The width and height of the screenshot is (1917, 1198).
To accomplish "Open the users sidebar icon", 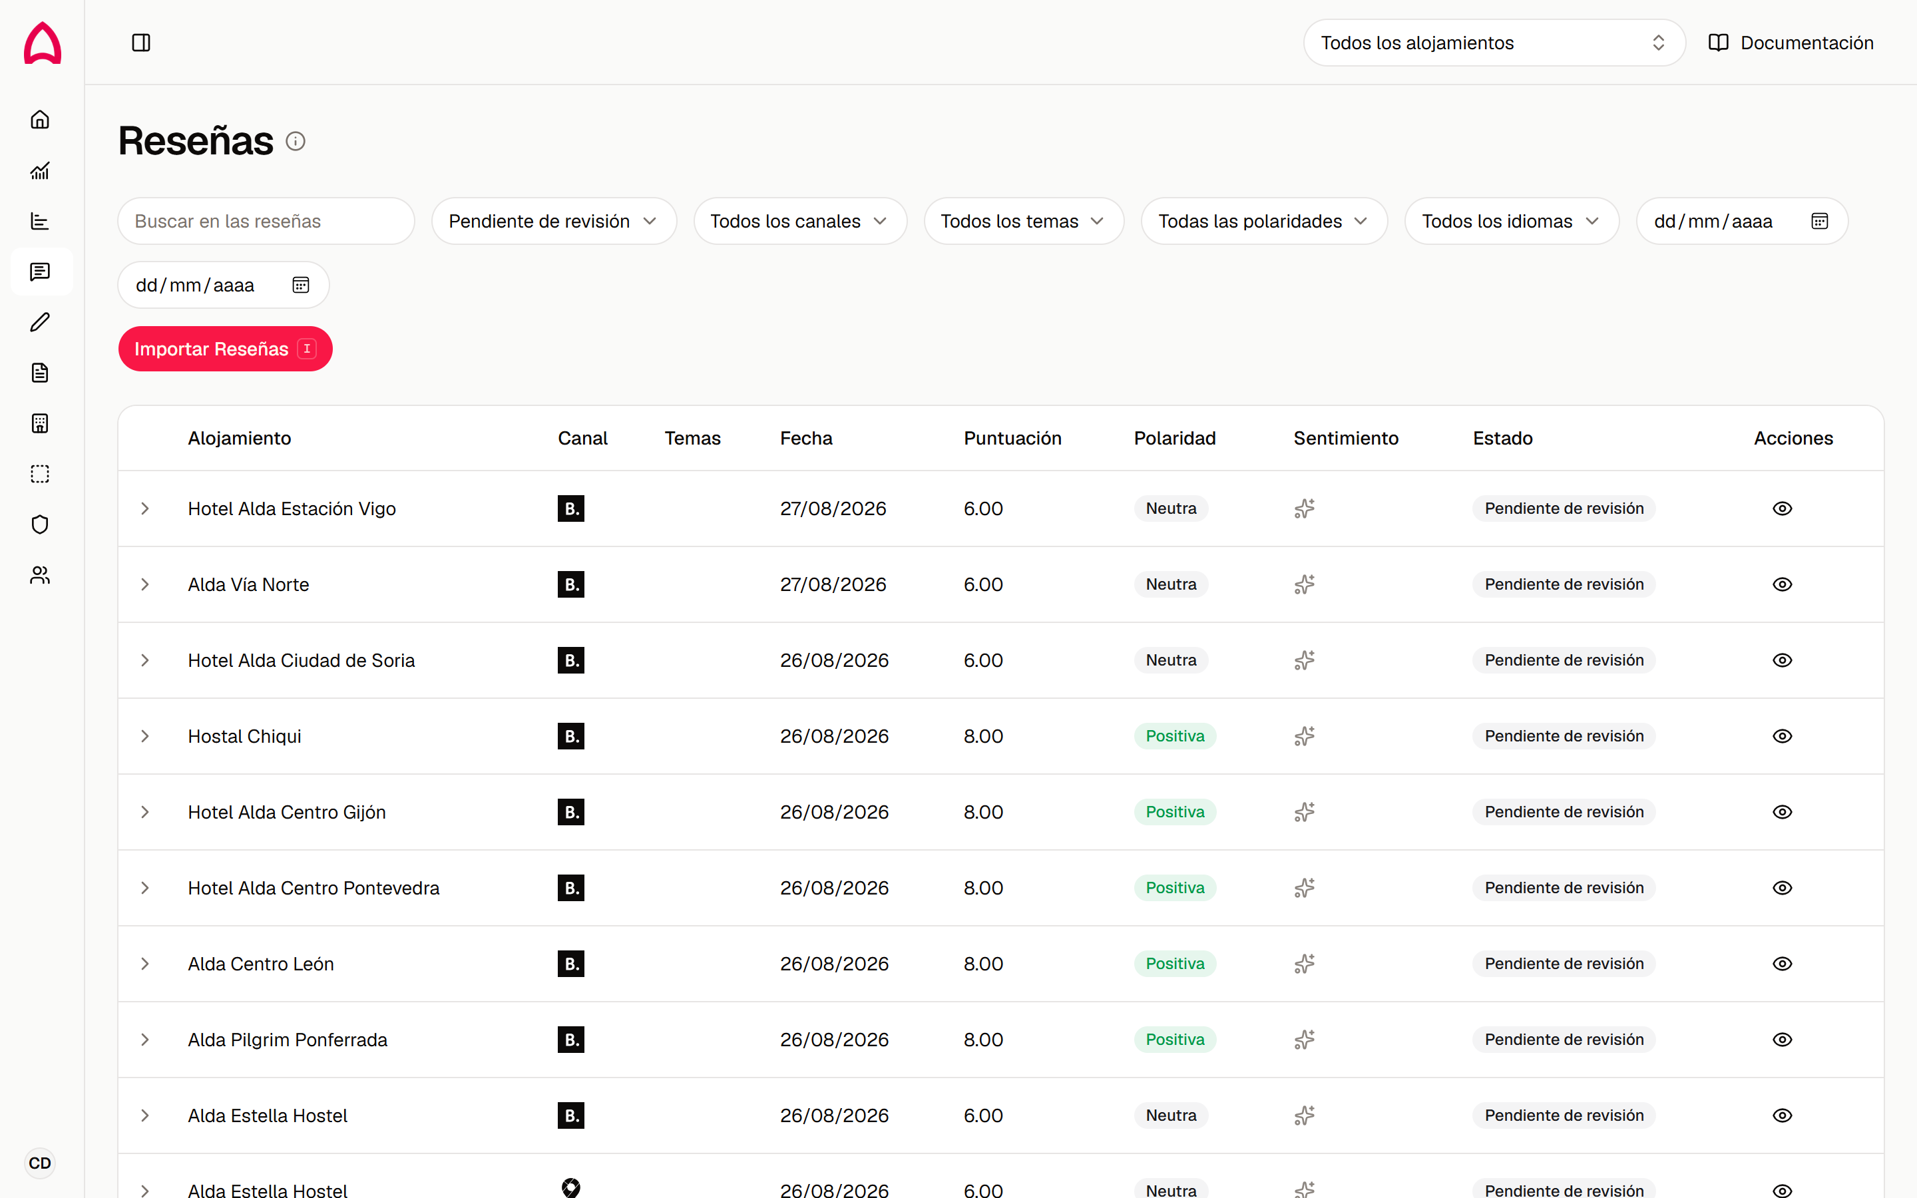I will coord(41,575).
